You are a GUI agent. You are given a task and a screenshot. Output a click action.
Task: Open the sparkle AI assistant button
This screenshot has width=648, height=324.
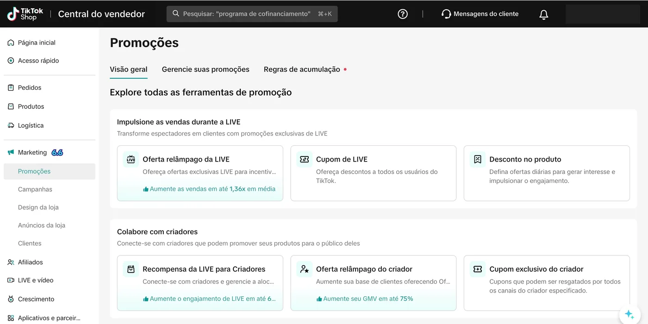pyautogui.click(x=629, y=314)
